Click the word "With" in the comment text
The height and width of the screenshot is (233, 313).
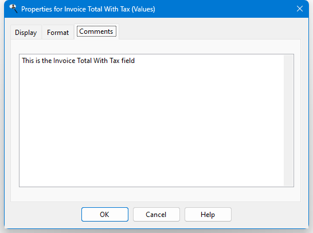pyautogui.click(x=100, y=61)
